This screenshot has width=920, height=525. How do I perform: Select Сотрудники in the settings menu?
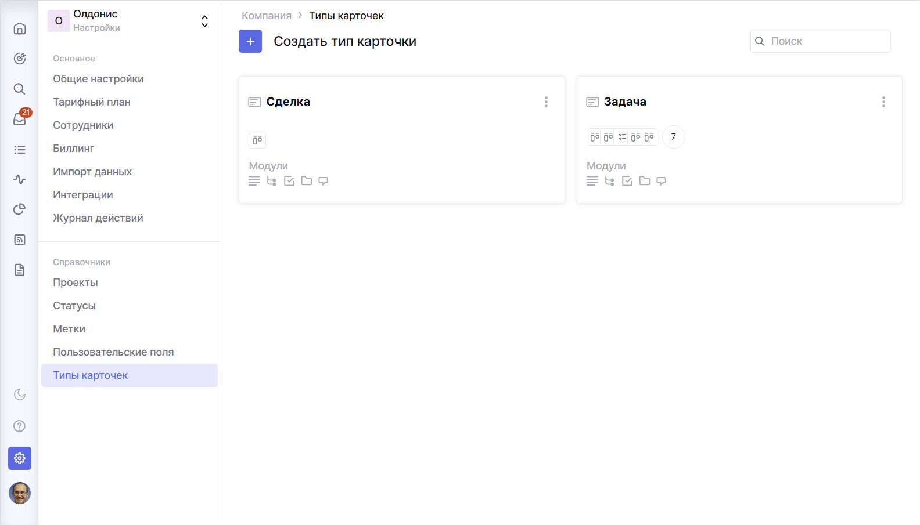[x=83, y=125]
